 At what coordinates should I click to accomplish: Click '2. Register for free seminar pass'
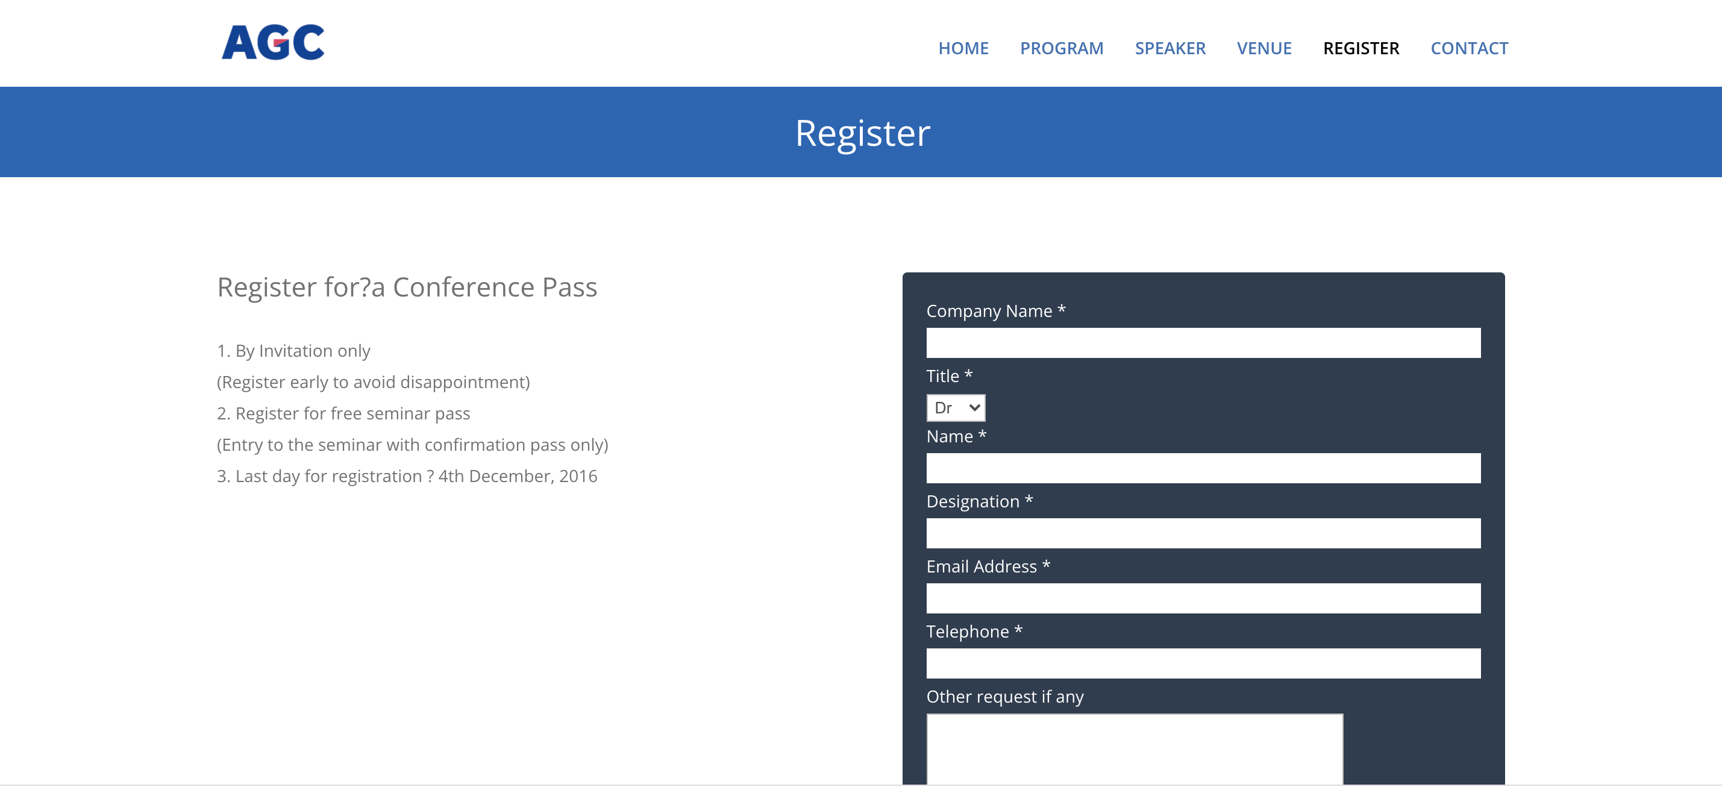point(343,414)
